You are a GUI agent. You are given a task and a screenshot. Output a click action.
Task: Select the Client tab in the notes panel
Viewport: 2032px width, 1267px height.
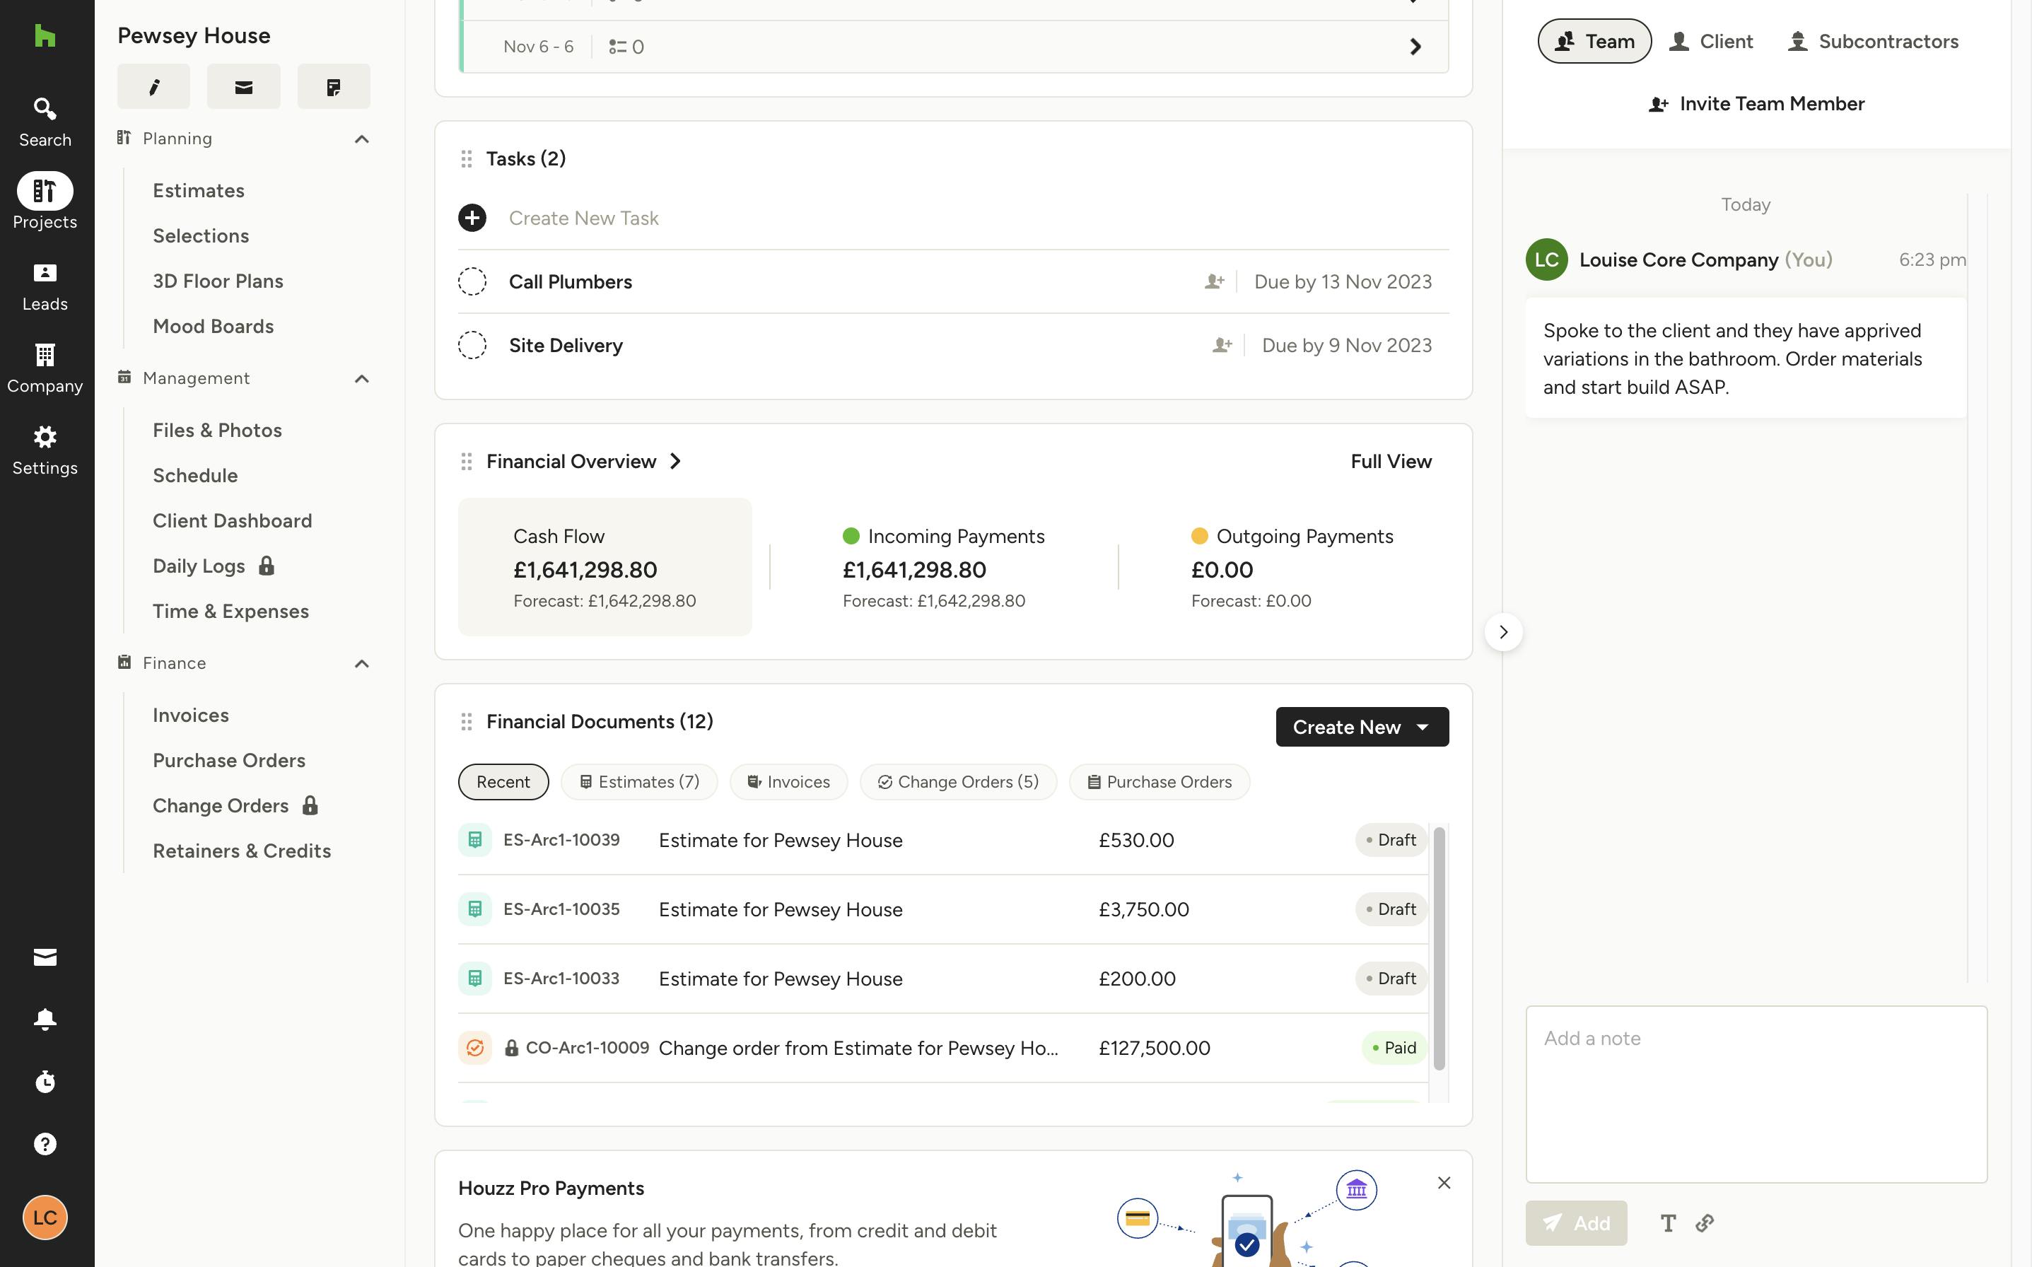tap(1710, 41)
